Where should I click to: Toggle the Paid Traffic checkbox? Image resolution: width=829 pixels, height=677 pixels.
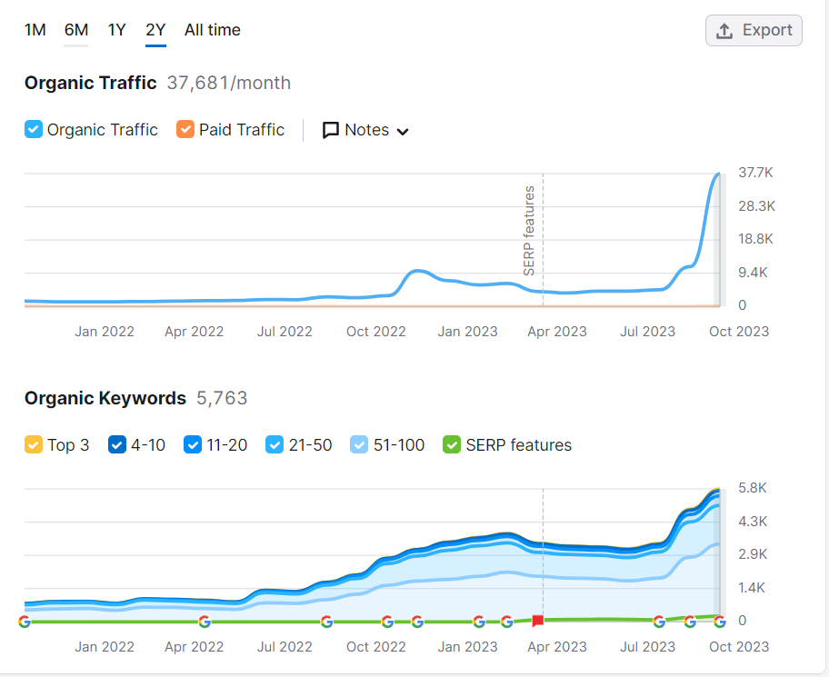pos(185,129)
